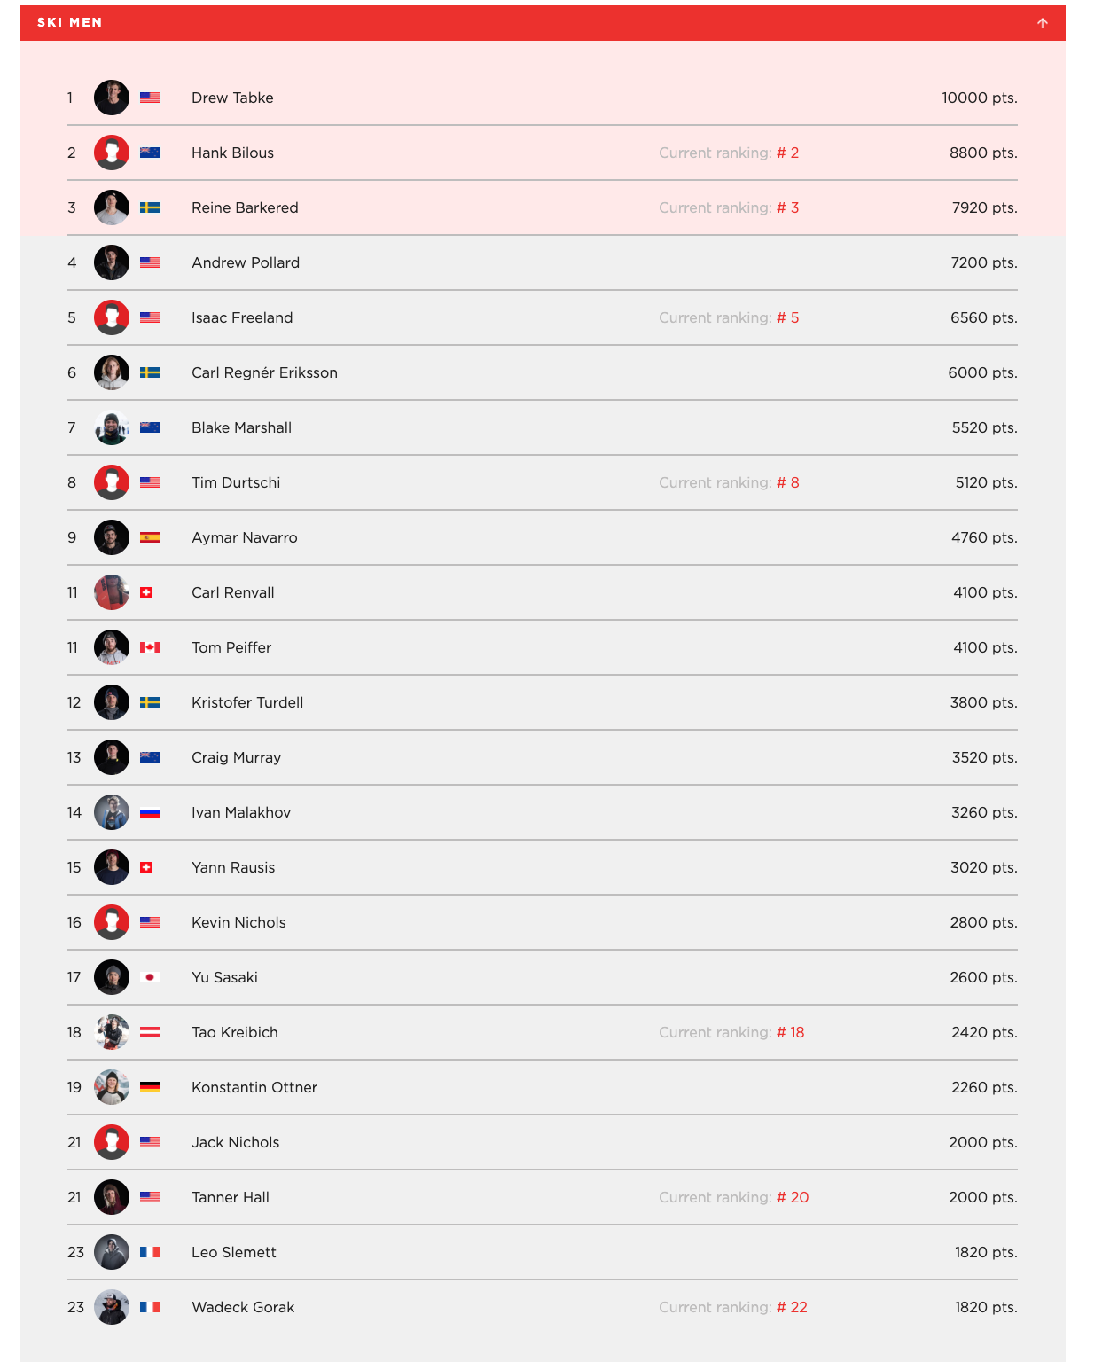The width and height of the screenshot is (1110, 1362).
Task: Click the Canadian flag beside Tom Peiffer
Action: (150, 647)
